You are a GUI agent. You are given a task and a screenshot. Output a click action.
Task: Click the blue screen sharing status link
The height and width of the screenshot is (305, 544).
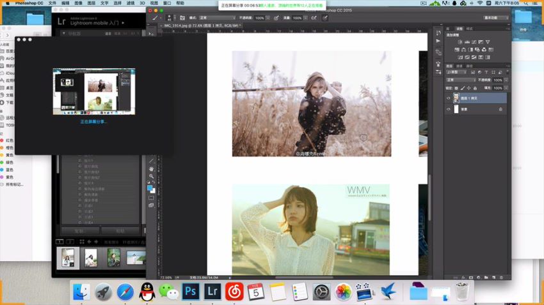[93, 121]
